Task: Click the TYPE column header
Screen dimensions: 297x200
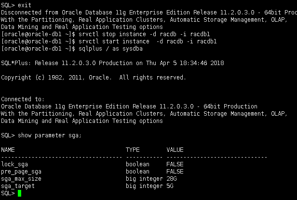Action: pyautogui.click(x=133, y=150)
